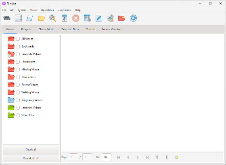Open the Media menu

coord(33,10)
